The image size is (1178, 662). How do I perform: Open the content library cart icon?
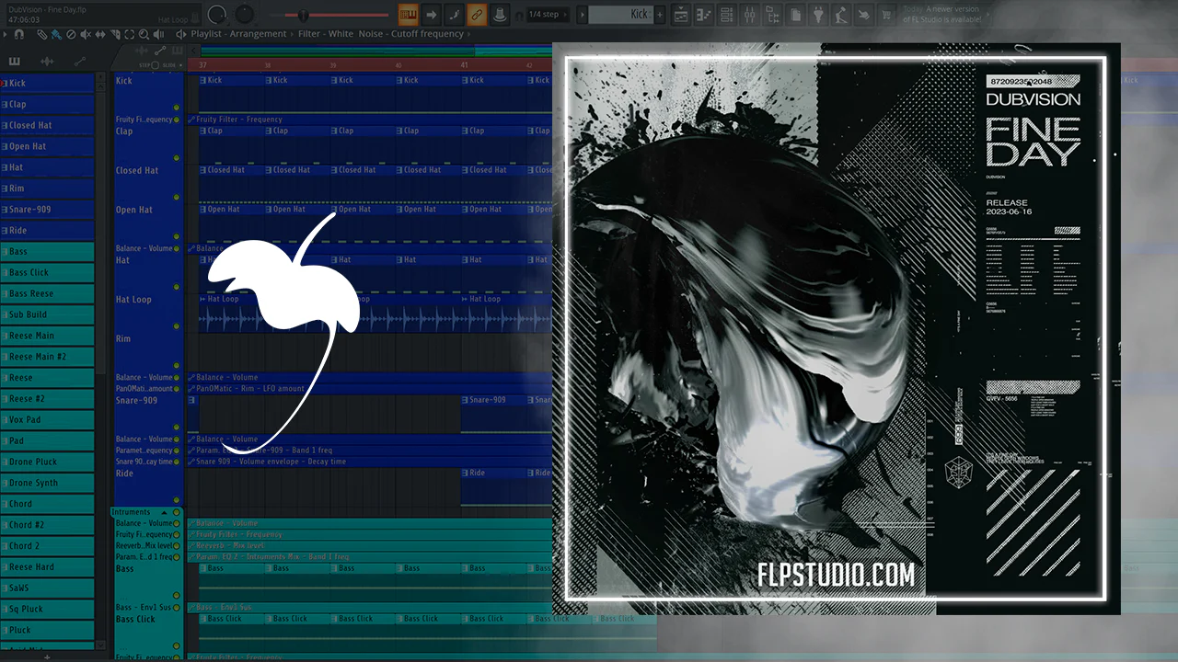point(887,15)
